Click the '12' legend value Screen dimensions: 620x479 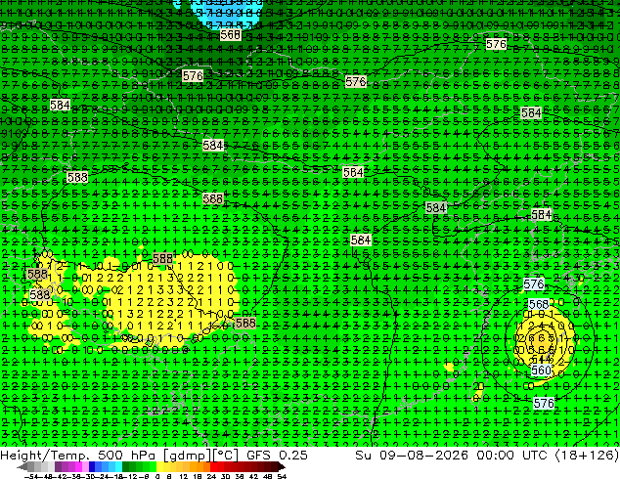184,477
